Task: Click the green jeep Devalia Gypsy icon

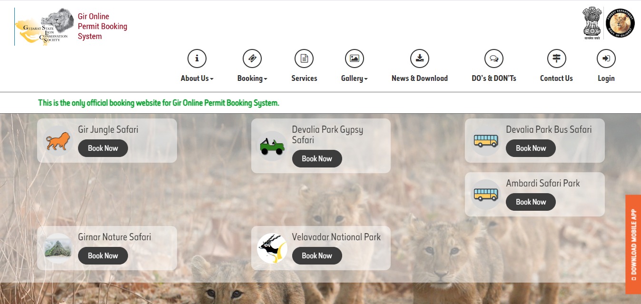Action: pos(272,146)
